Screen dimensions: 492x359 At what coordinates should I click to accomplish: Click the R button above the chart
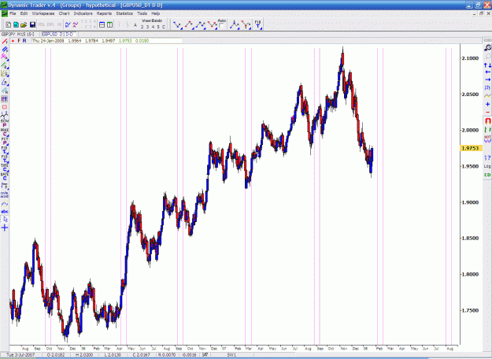pyautogui.click(x=24, y=41)
